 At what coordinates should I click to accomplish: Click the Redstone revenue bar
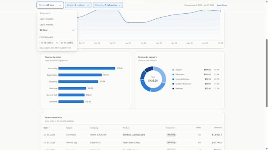click(72, 88)
